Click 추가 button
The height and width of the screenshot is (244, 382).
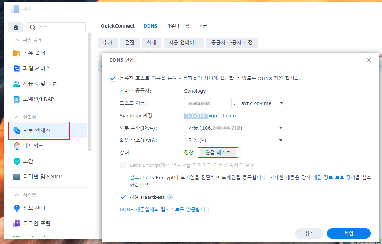[x=108, y=43]
